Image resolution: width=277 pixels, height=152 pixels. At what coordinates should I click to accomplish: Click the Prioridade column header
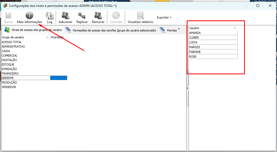click(57, 37)
